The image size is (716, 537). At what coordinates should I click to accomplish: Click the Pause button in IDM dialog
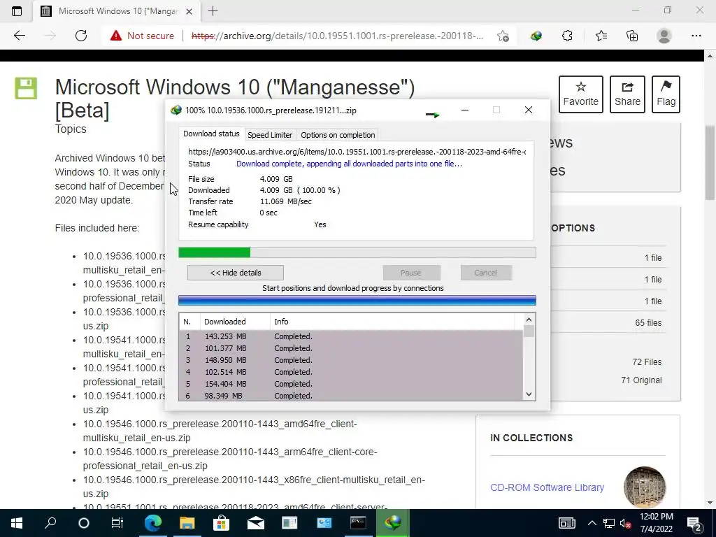pos(411,273)
